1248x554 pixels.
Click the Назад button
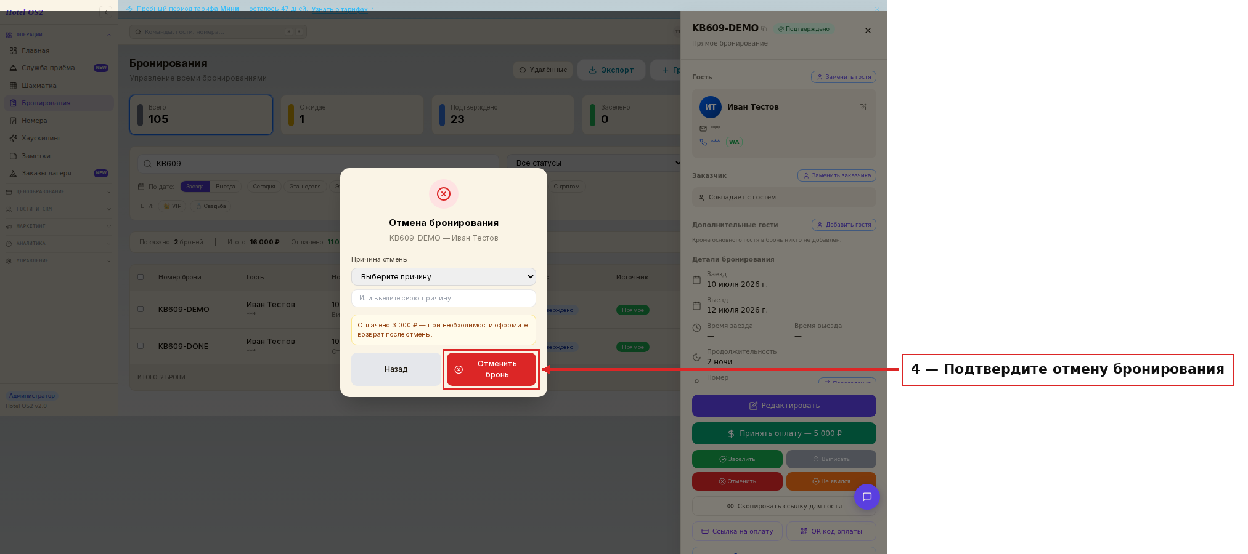point(396,369)
